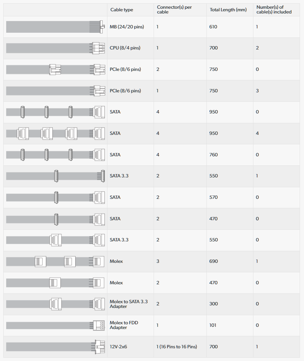Select the single-connector PCIe (8/6 pins) cable image

tap(55, 91)
